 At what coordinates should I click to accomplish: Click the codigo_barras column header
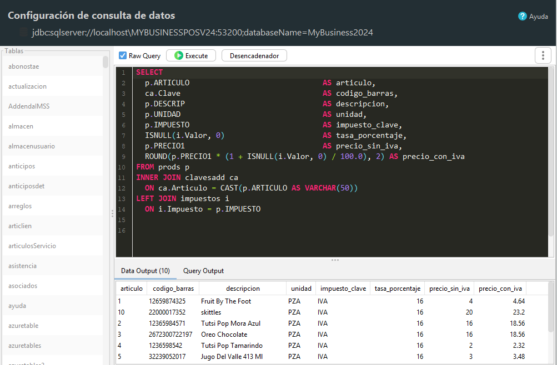tap(173, 289)
